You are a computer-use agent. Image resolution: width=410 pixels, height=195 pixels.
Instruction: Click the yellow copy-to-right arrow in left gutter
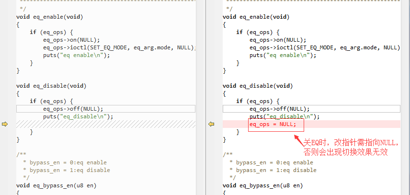(5, 124)
